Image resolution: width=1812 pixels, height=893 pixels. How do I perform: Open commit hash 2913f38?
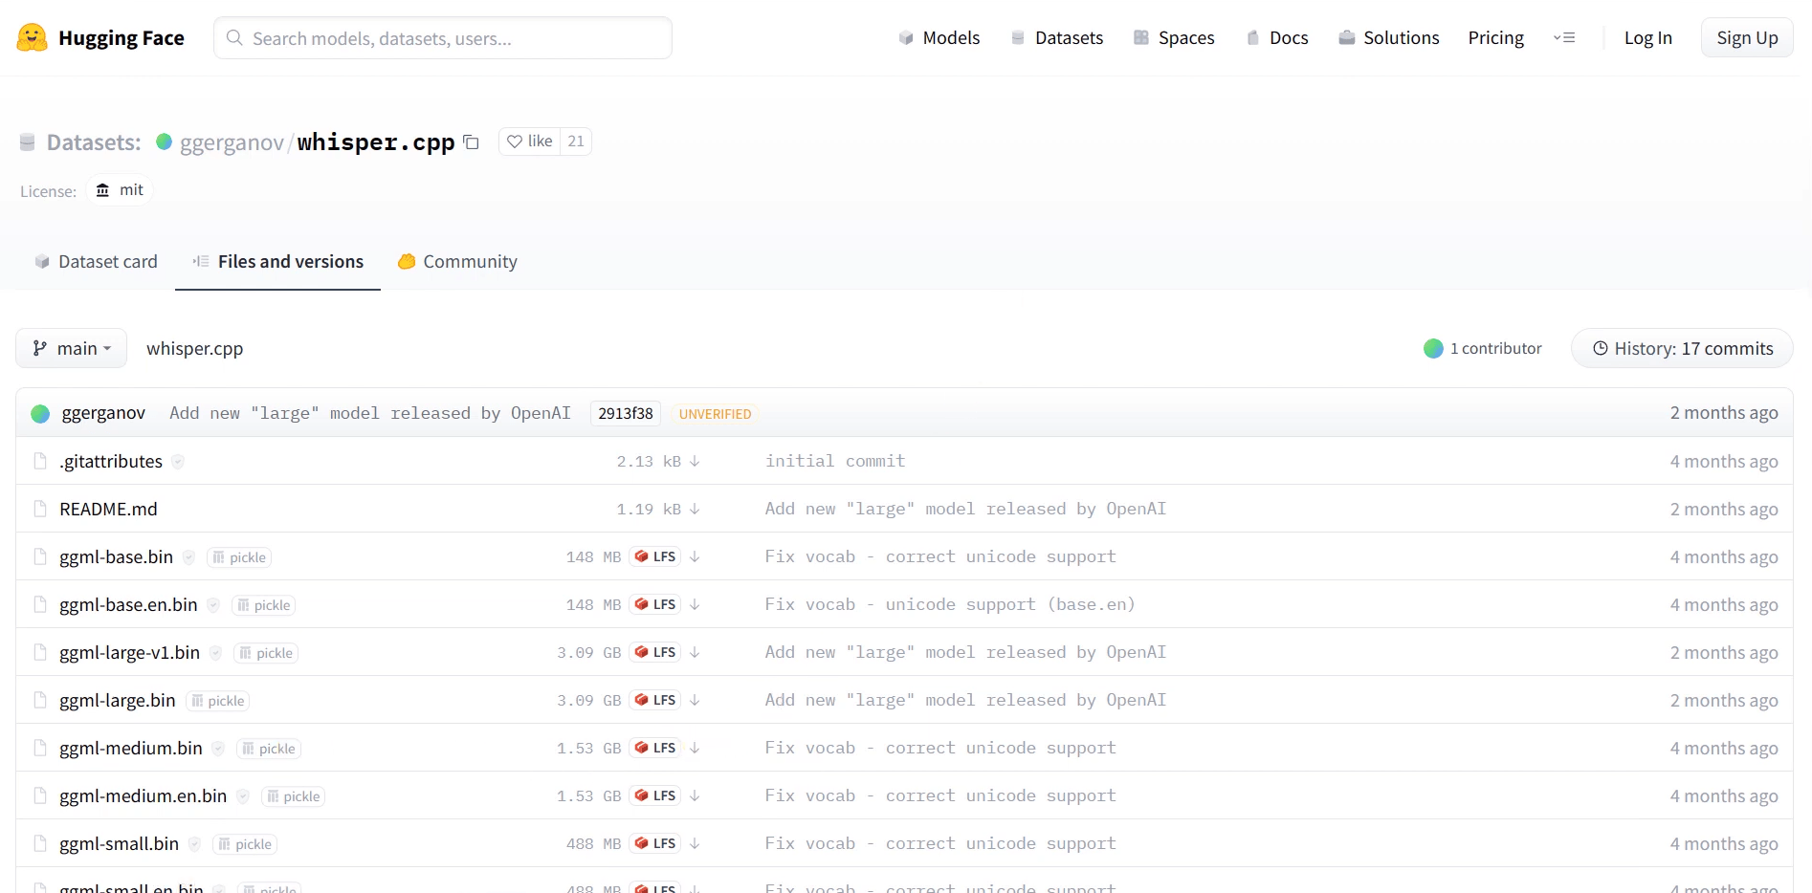[626, 413]
